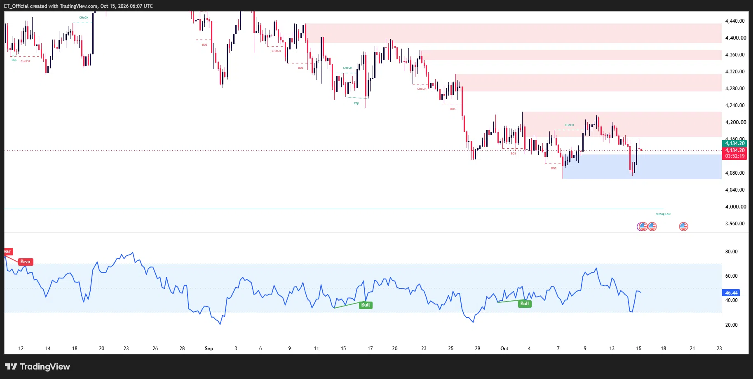The height and width of the screenshot is (379, 753).
Task: Click the green 4,134.20 price label
Action: click(x=734, y=143)
